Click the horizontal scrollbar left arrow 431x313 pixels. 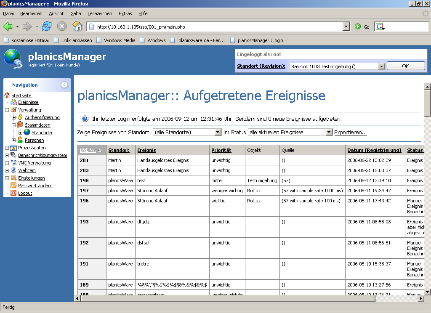pyautogui.click(x=77, y=298)
